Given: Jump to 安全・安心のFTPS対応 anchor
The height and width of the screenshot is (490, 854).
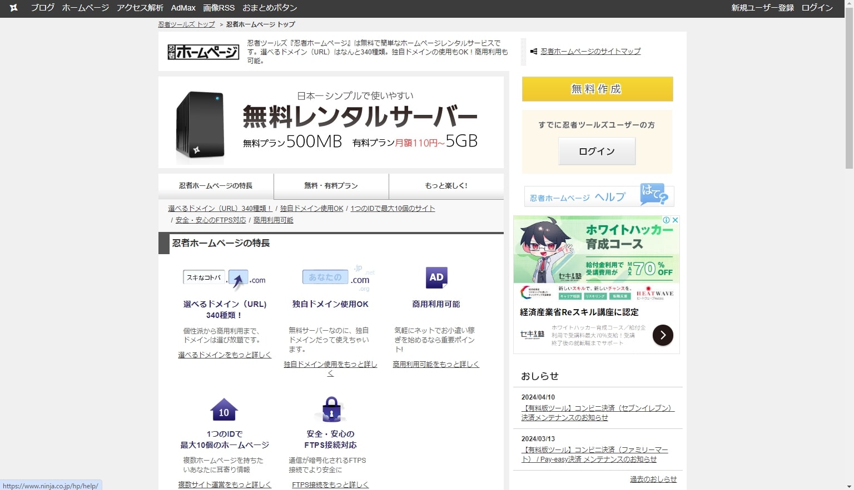Looking at the screenshot, I should tap(211, 220).
